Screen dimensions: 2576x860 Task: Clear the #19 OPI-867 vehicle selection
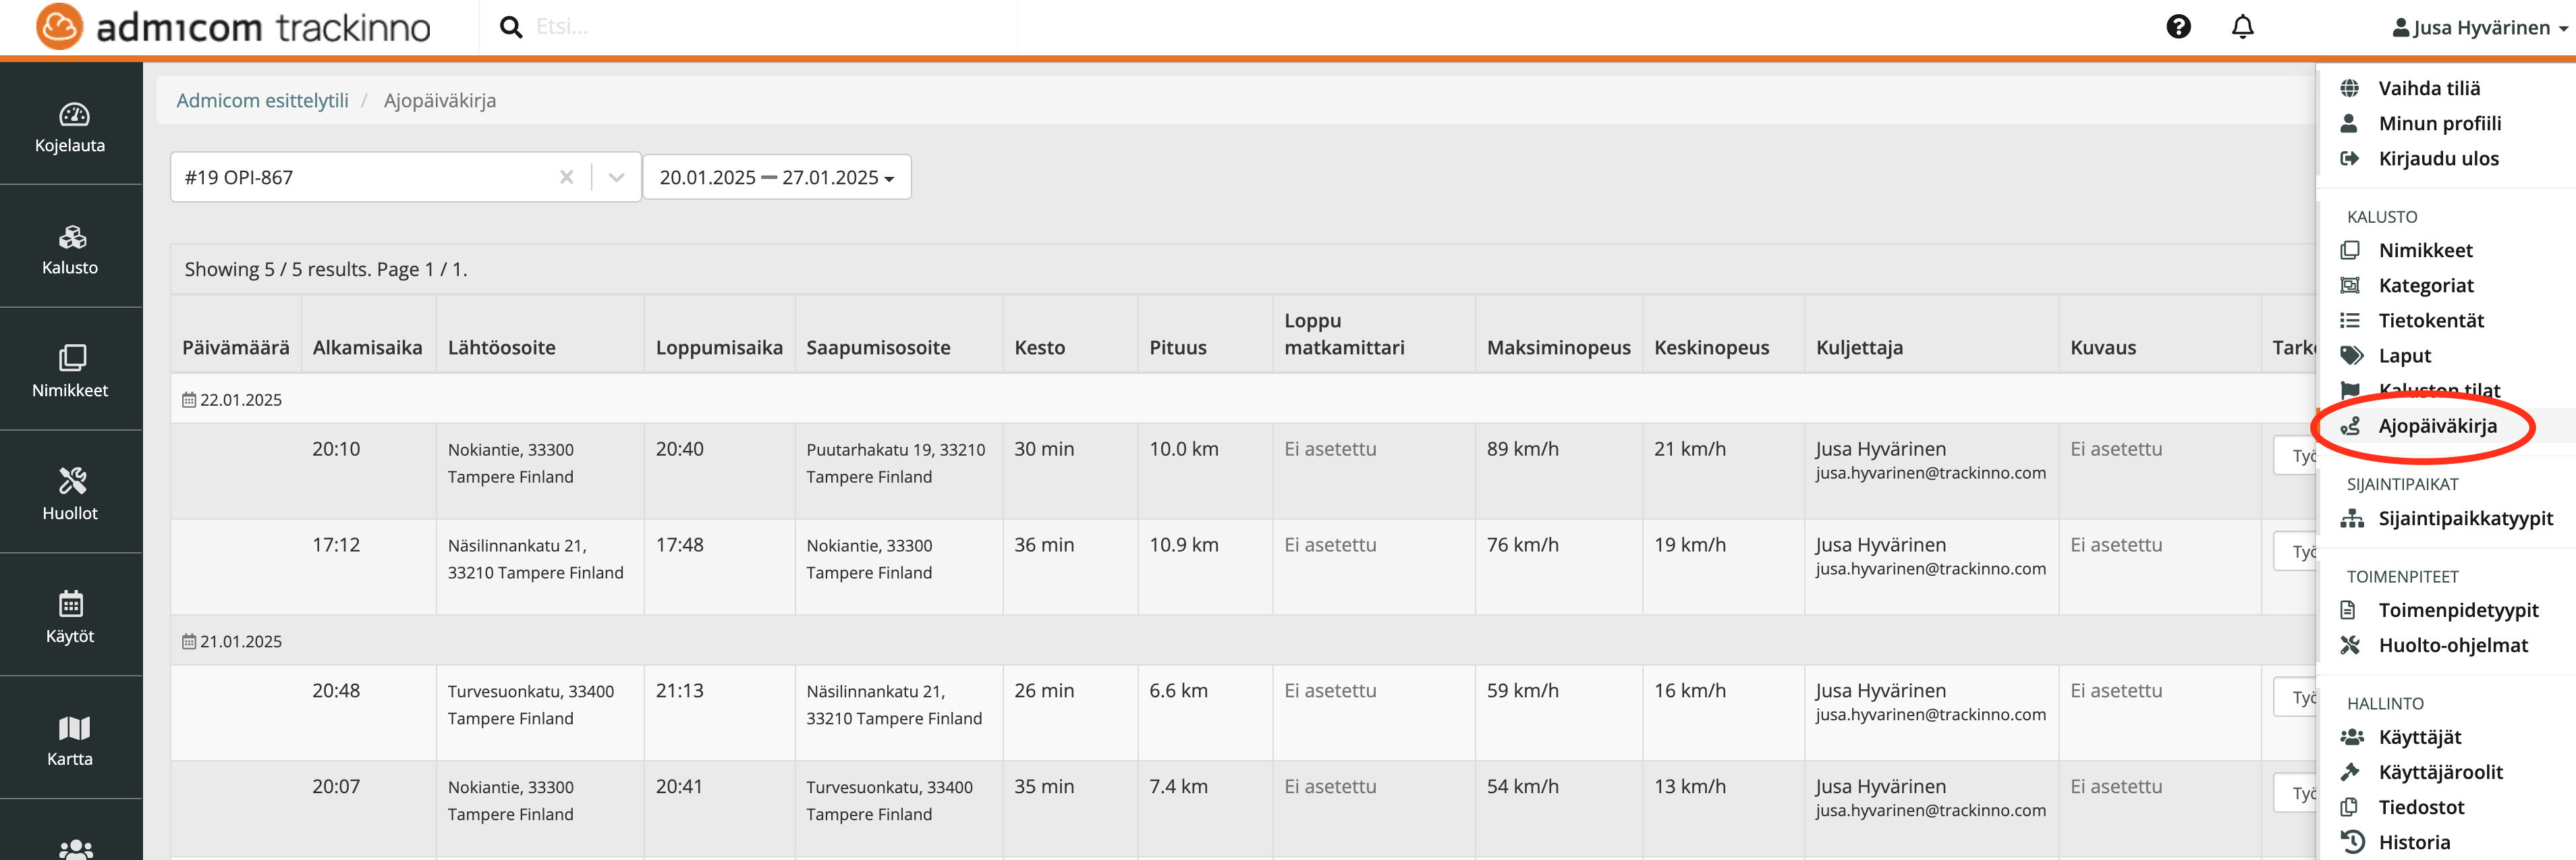[x=566, y=177]
